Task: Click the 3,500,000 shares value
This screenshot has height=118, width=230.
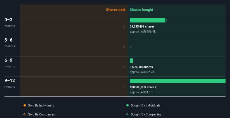Action: click(141, 67)
